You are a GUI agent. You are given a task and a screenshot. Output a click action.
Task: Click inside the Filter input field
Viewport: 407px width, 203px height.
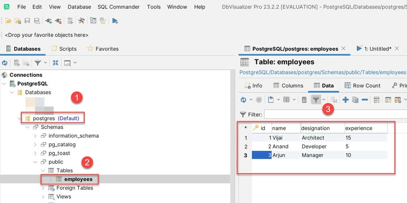point(335,114)
